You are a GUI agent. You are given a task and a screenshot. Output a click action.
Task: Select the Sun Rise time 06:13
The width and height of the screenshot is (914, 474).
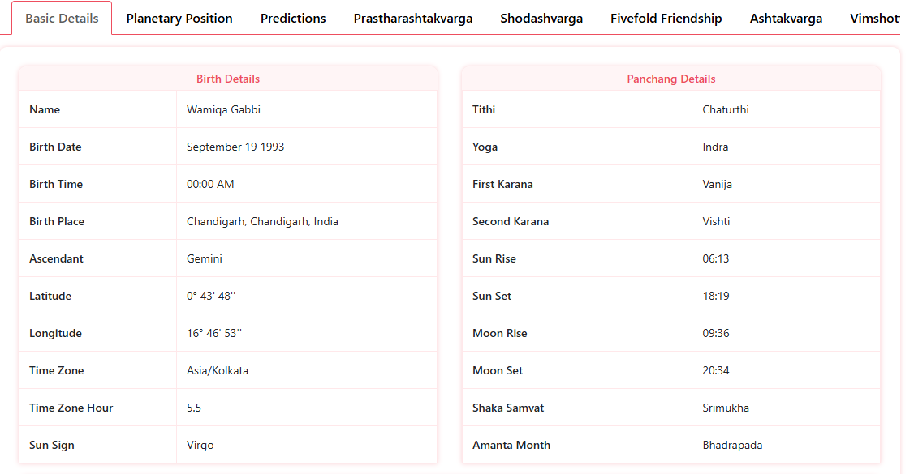coord(716,258)
